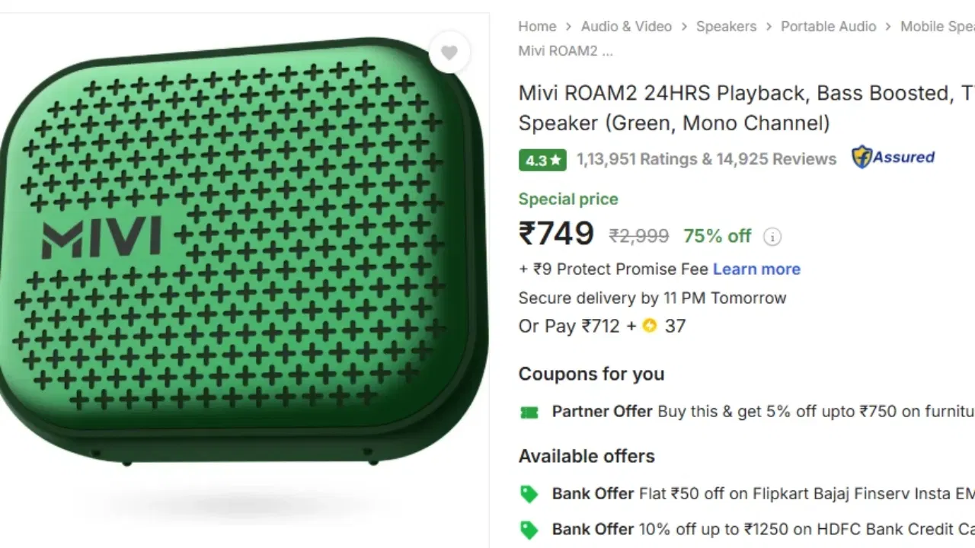Open the 75% off info icon
The height and width of the screenshot is (548, 975).
pos(772,237)
